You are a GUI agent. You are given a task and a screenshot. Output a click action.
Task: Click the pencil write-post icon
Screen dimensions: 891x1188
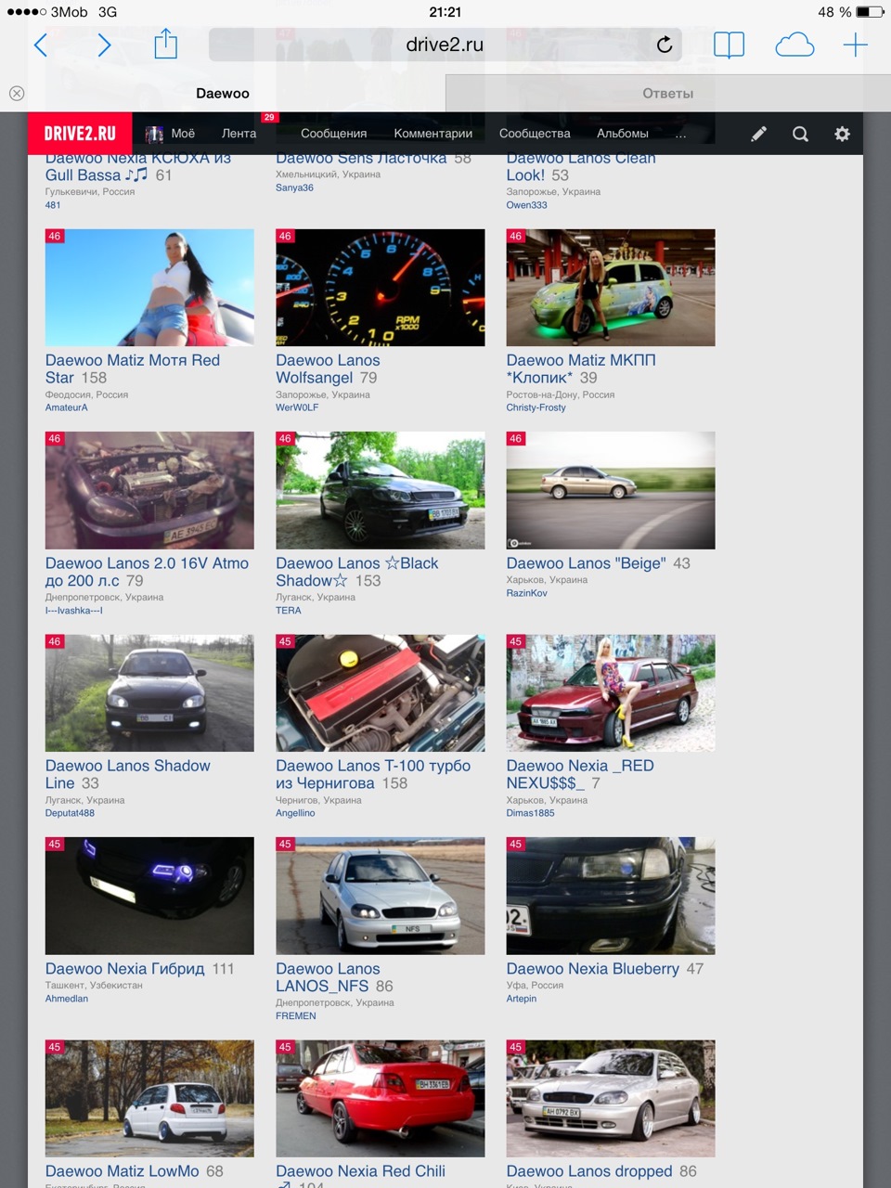758,134
